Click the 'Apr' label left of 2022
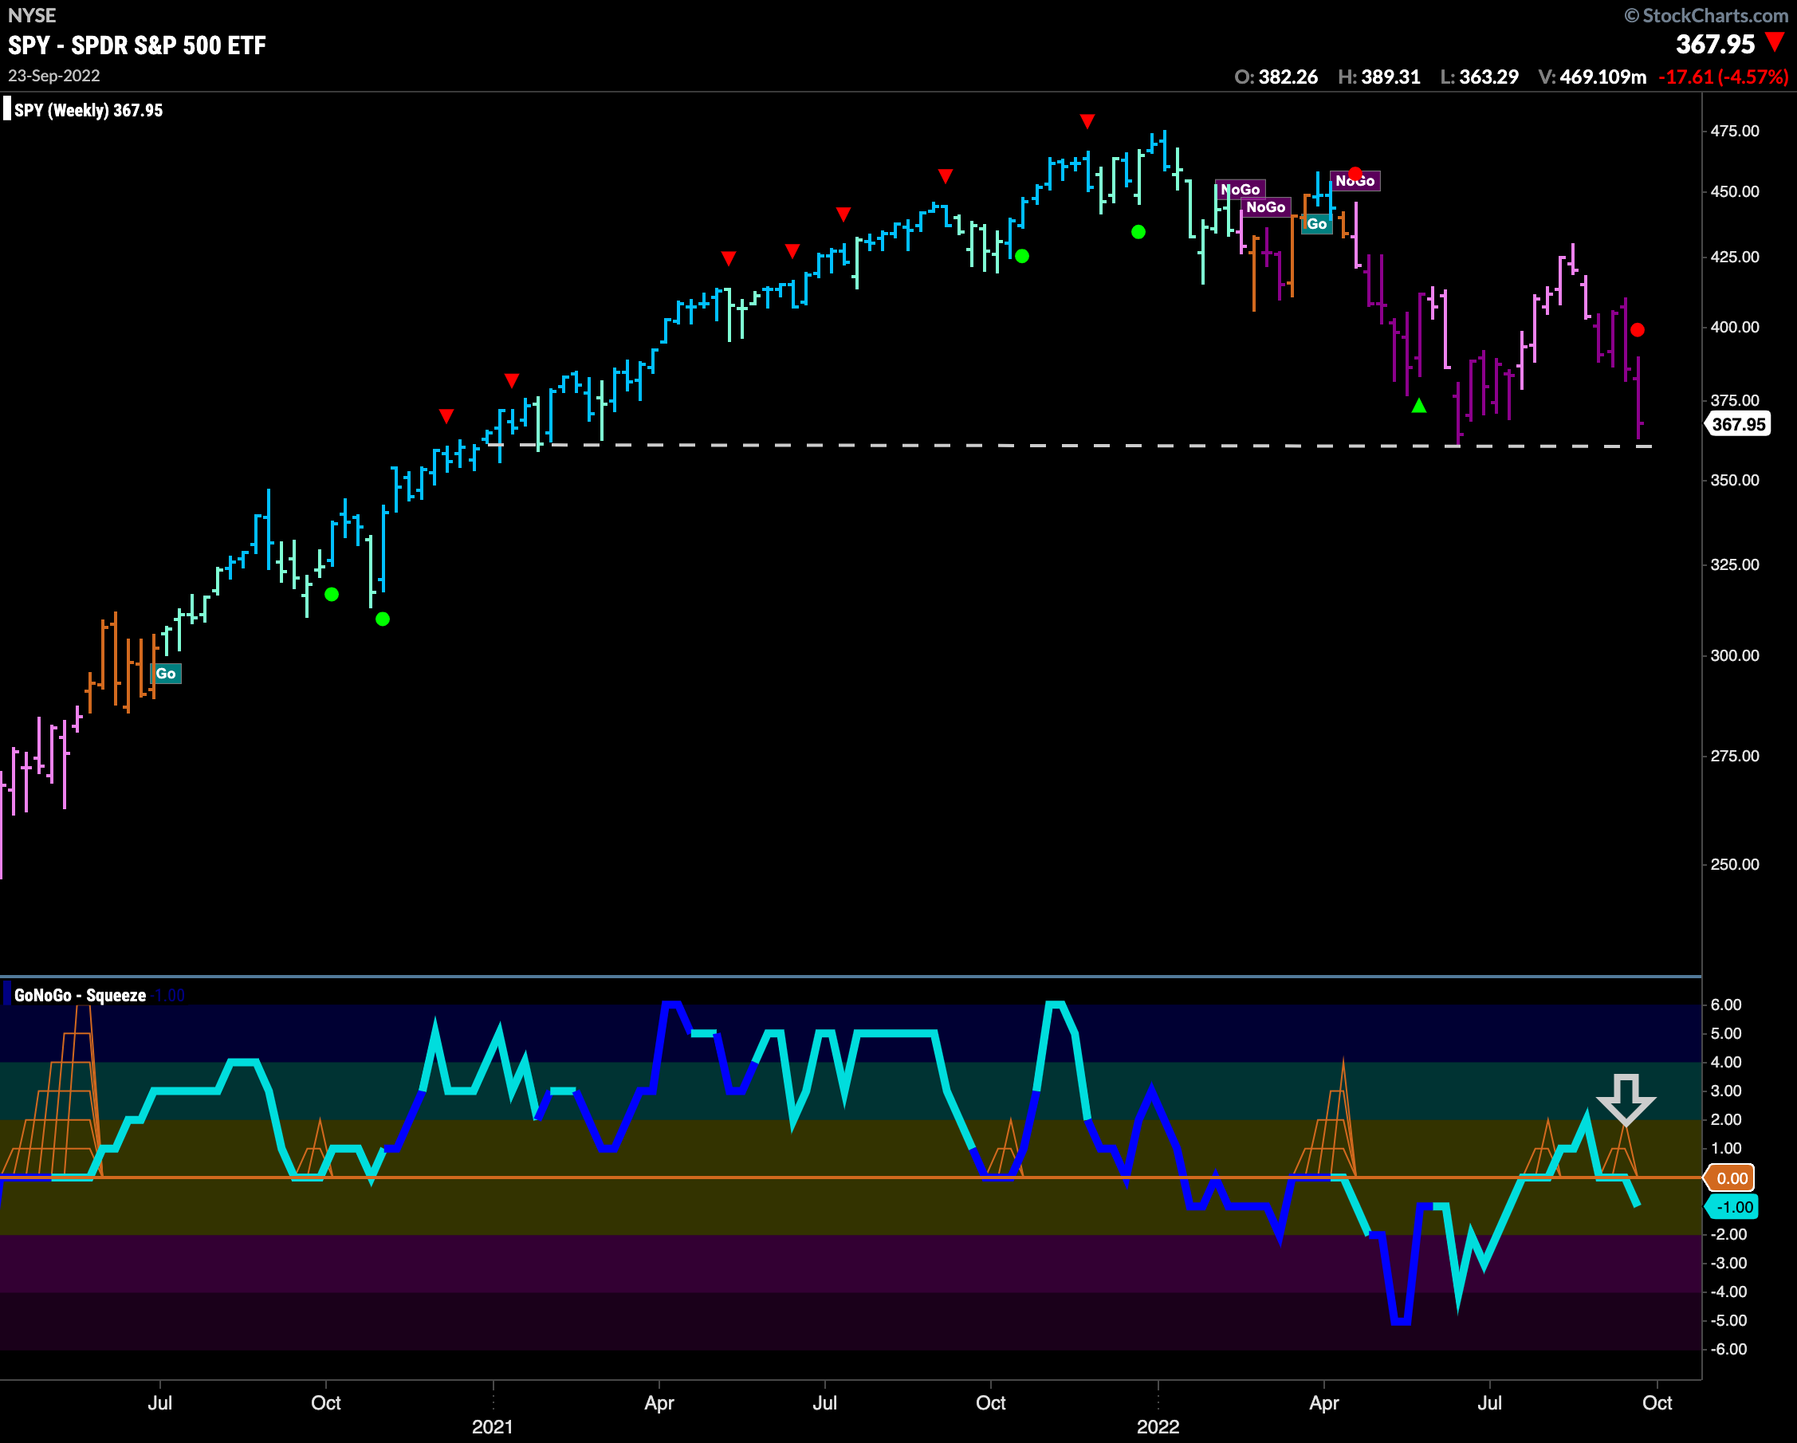Screen dimensions: 1797x1443 tap(659, 1403)
